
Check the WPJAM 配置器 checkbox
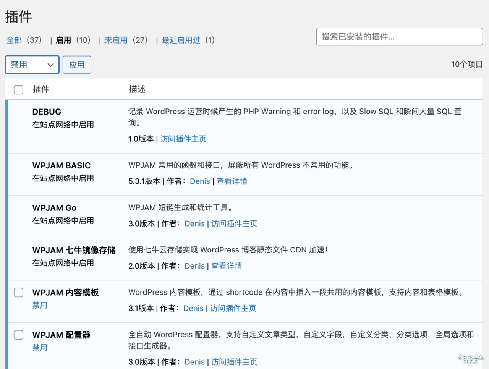click(x=18, y=335)
